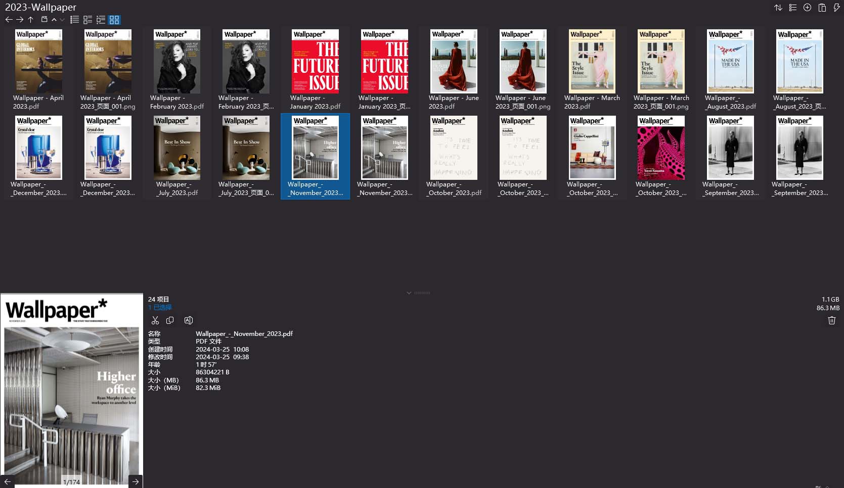Select first Wallpaper December 2023 file
Image resolution: width=844 pixels, height=488 pixels.
pos(38,156)
